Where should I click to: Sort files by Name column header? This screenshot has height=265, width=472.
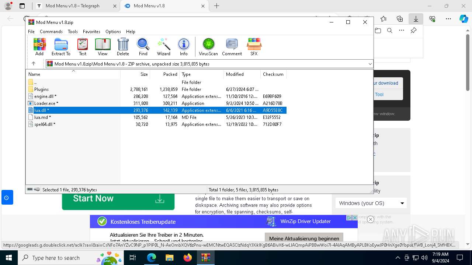[73, 74]
